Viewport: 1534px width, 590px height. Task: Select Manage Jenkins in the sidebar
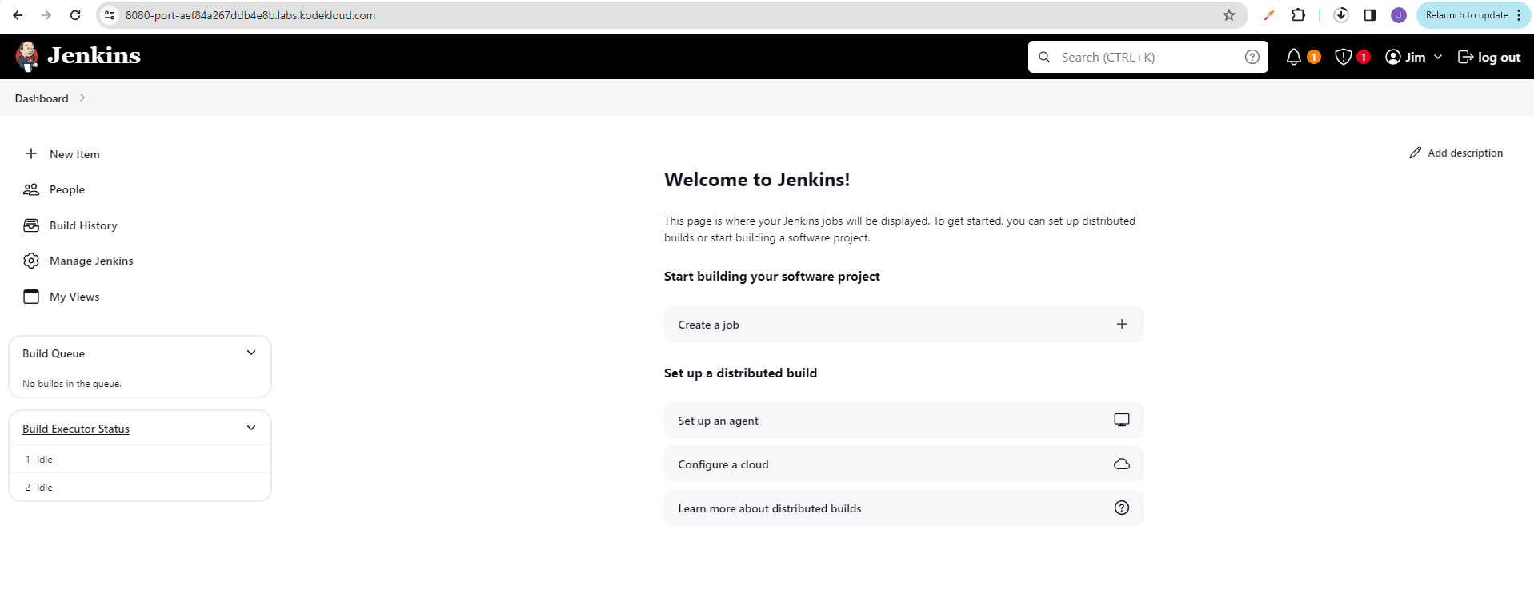(91, 261)
